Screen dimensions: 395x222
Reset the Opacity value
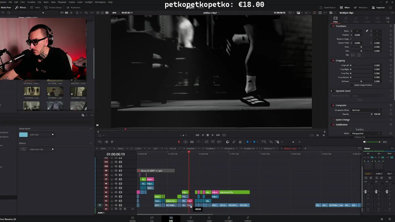coord(391,114)
